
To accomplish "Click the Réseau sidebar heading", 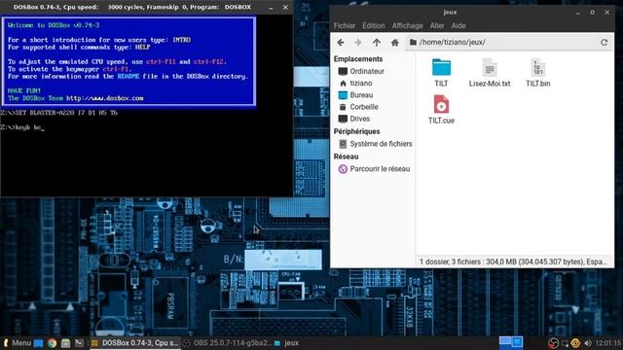I will click(347, 157).
